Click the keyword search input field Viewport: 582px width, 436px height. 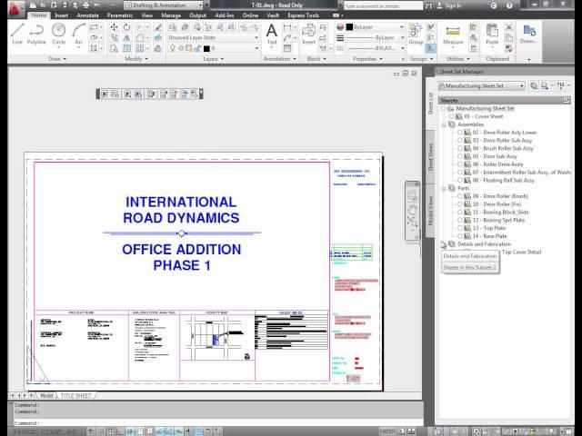point(383,5)
